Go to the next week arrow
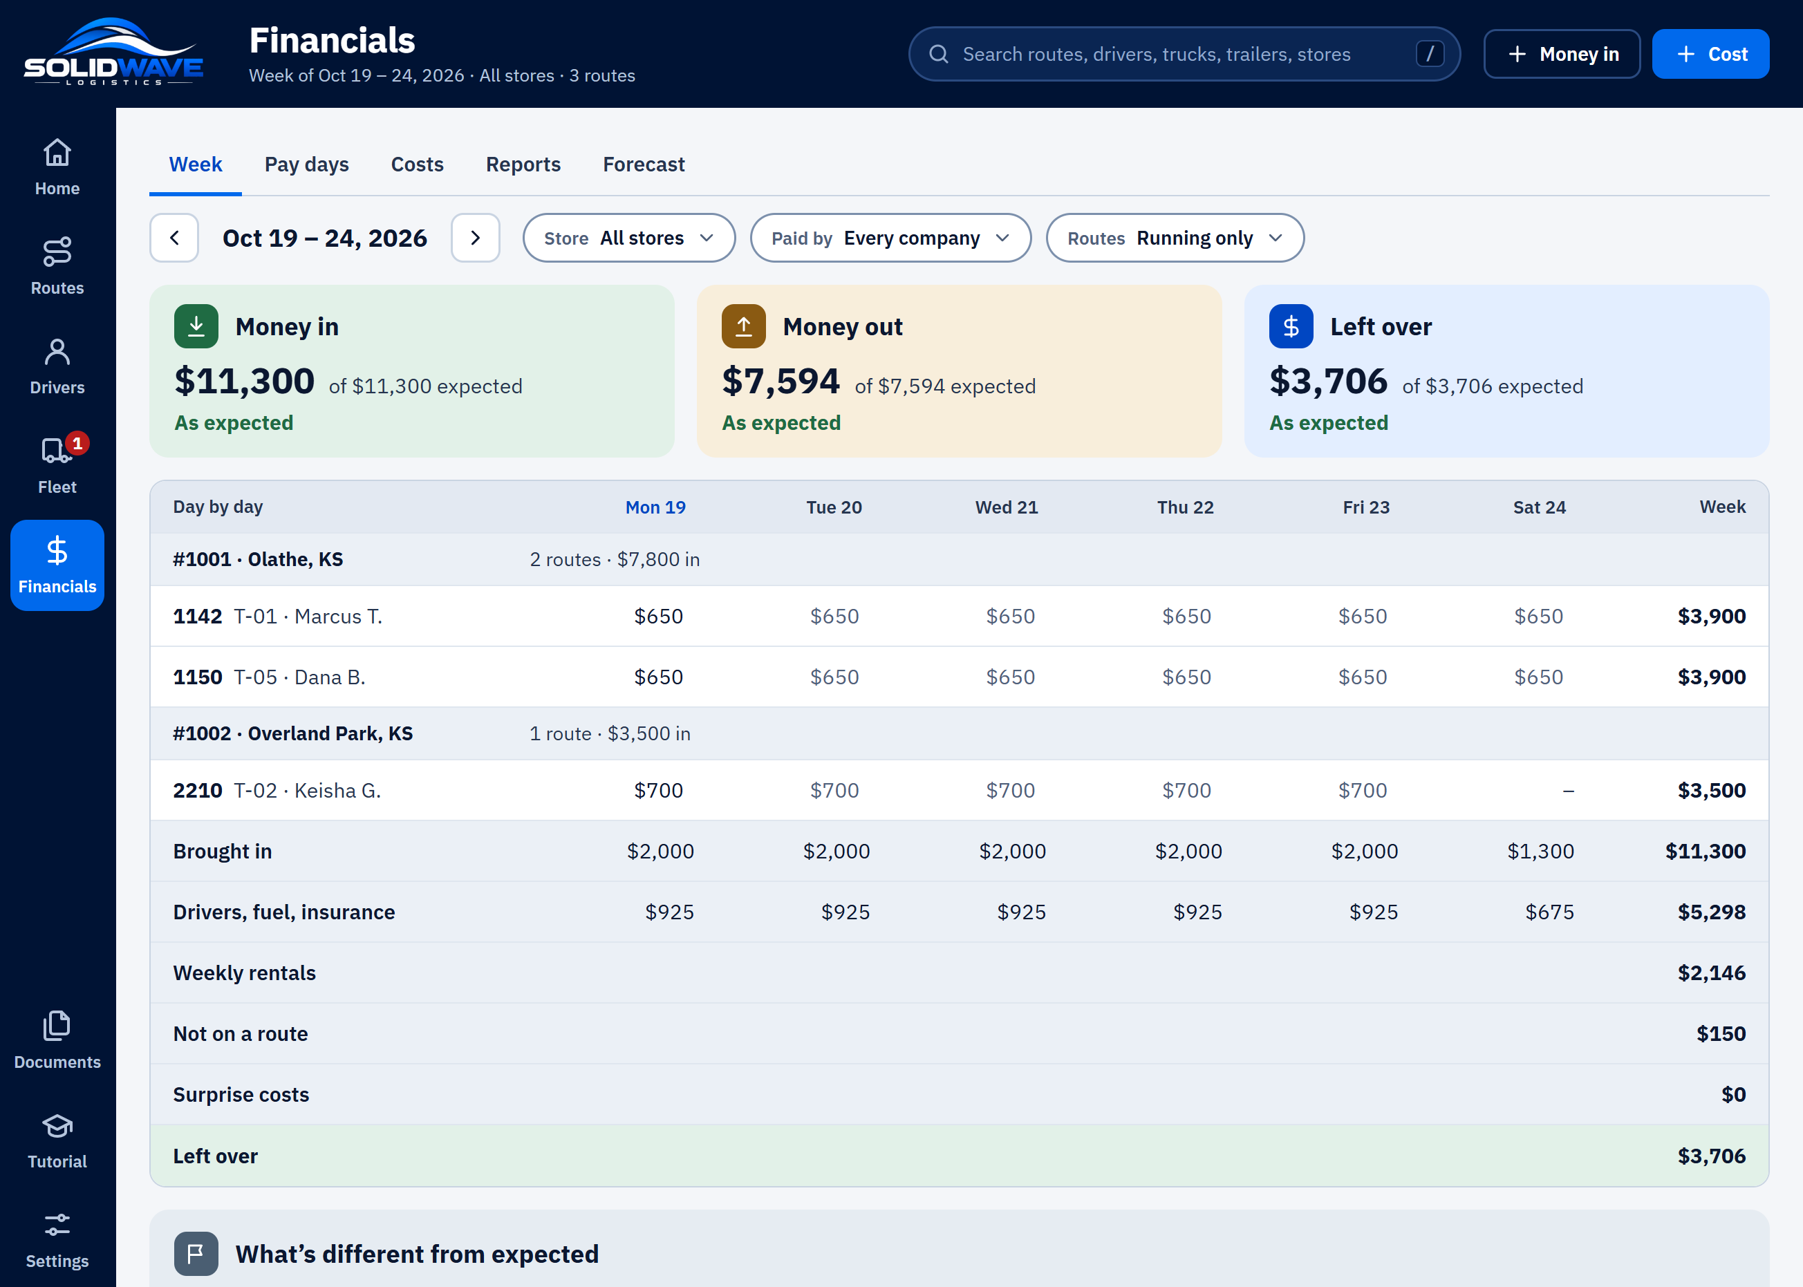 pos(476,238)
